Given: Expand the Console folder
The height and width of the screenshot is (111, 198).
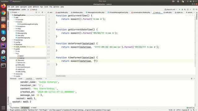Looking at the screenshot, I should (14, 19).
